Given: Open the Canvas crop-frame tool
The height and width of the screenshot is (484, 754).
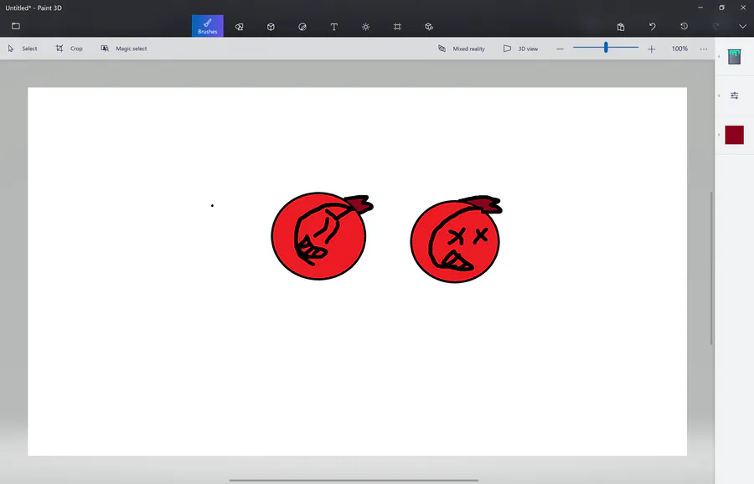Looking at the screenshot, I should (397, 27).
